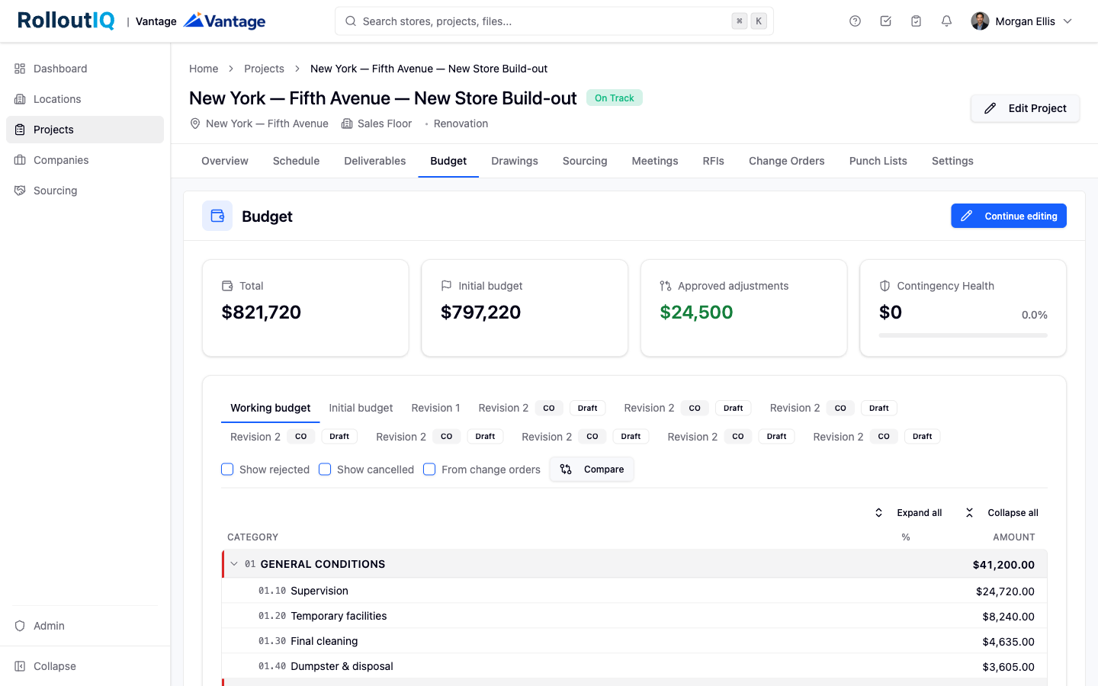This screenshot has height=686, width=1098.
Task: Open the project Settings tab
Action: coord(952,161)
